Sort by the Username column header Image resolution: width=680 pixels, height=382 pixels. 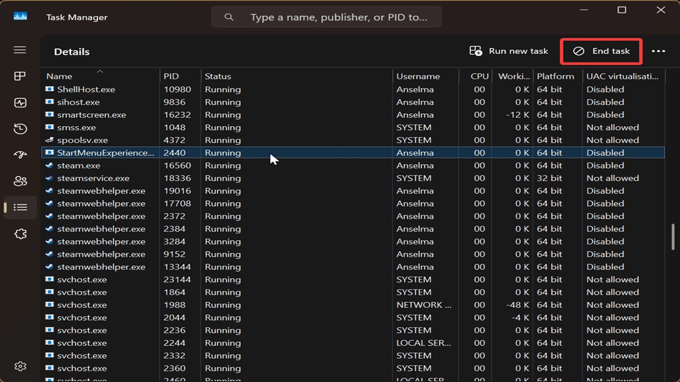[418, 76]
